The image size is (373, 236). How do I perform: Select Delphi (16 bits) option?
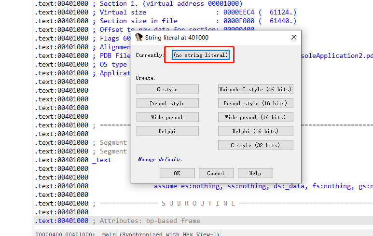(x=255, y=131)
